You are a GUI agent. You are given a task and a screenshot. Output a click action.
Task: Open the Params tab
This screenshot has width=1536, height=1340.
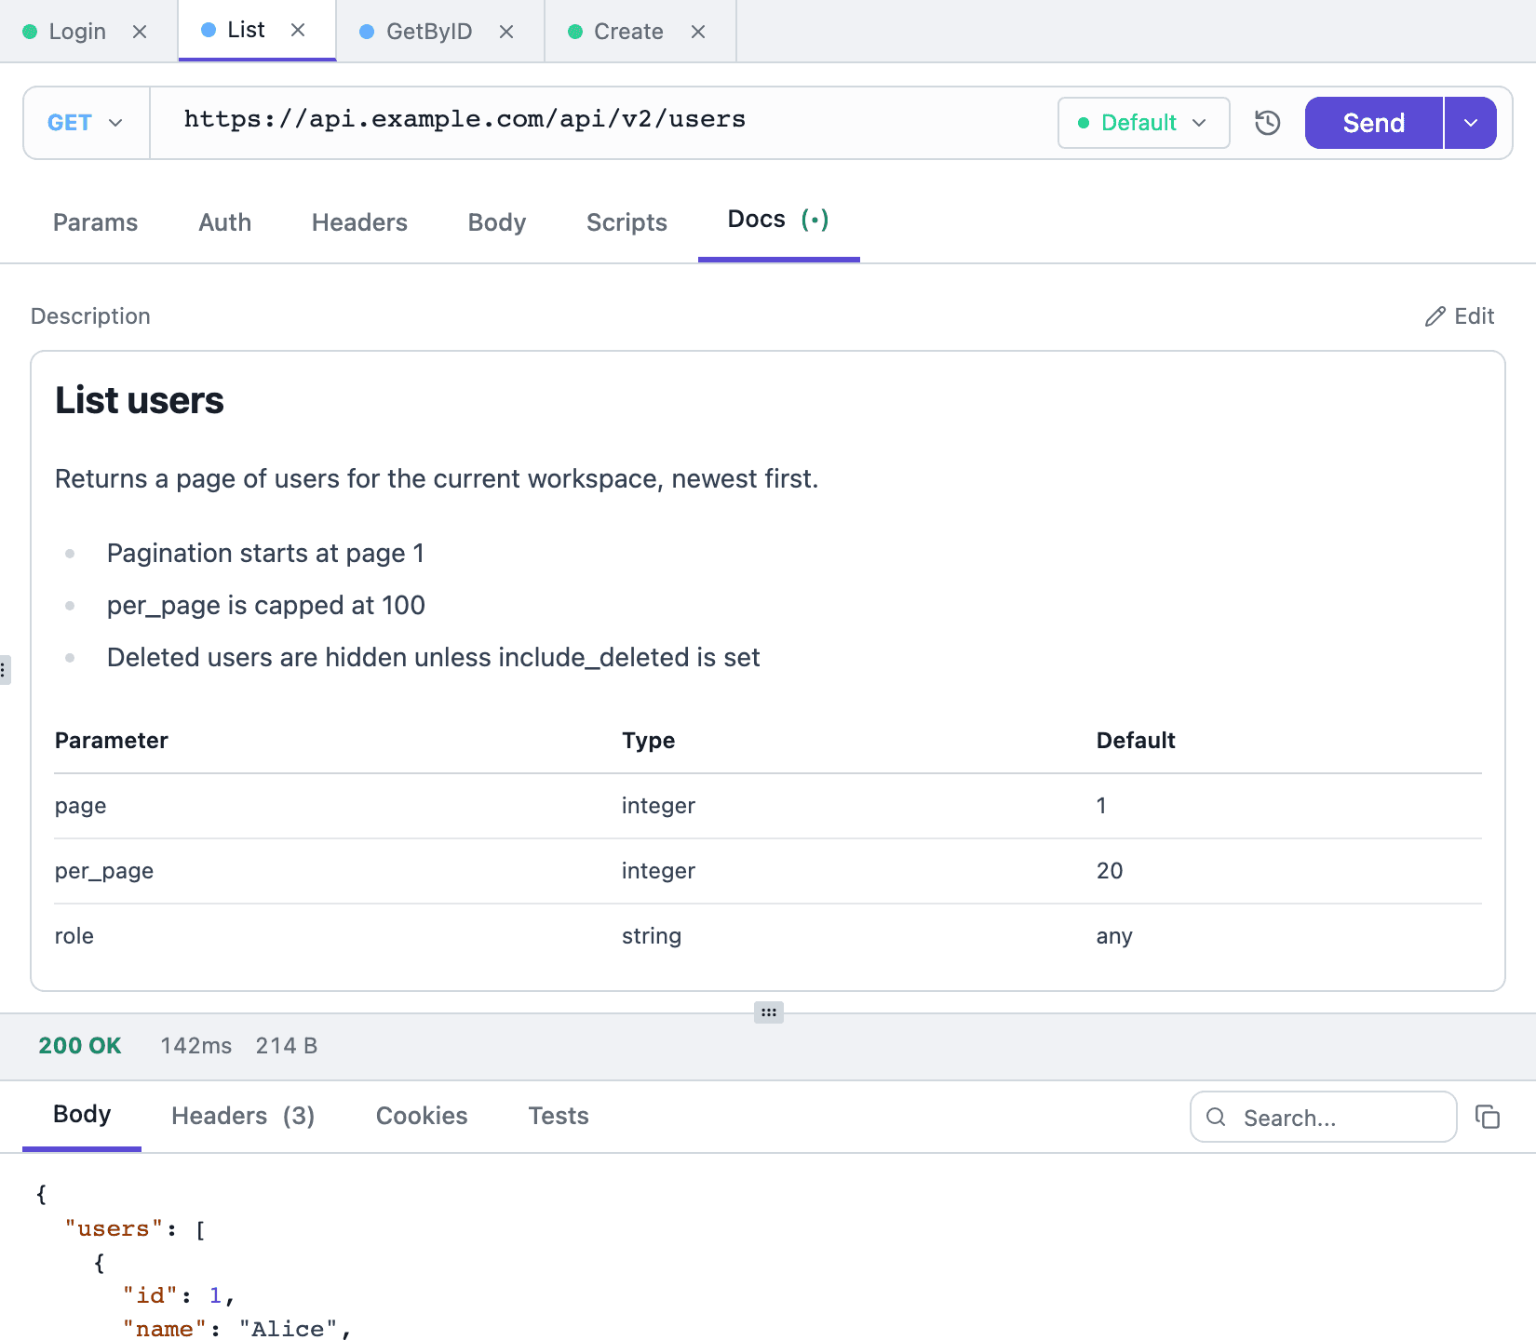pyautogui.click(x=95, y=222)
